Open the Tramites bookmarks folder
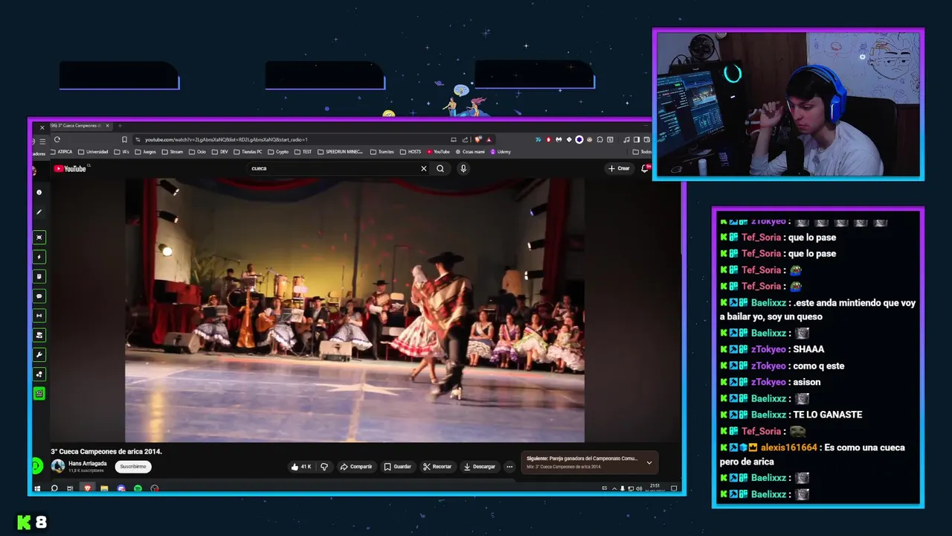The width and height of the screenshot is (952, 536). [x=382, y=152]
